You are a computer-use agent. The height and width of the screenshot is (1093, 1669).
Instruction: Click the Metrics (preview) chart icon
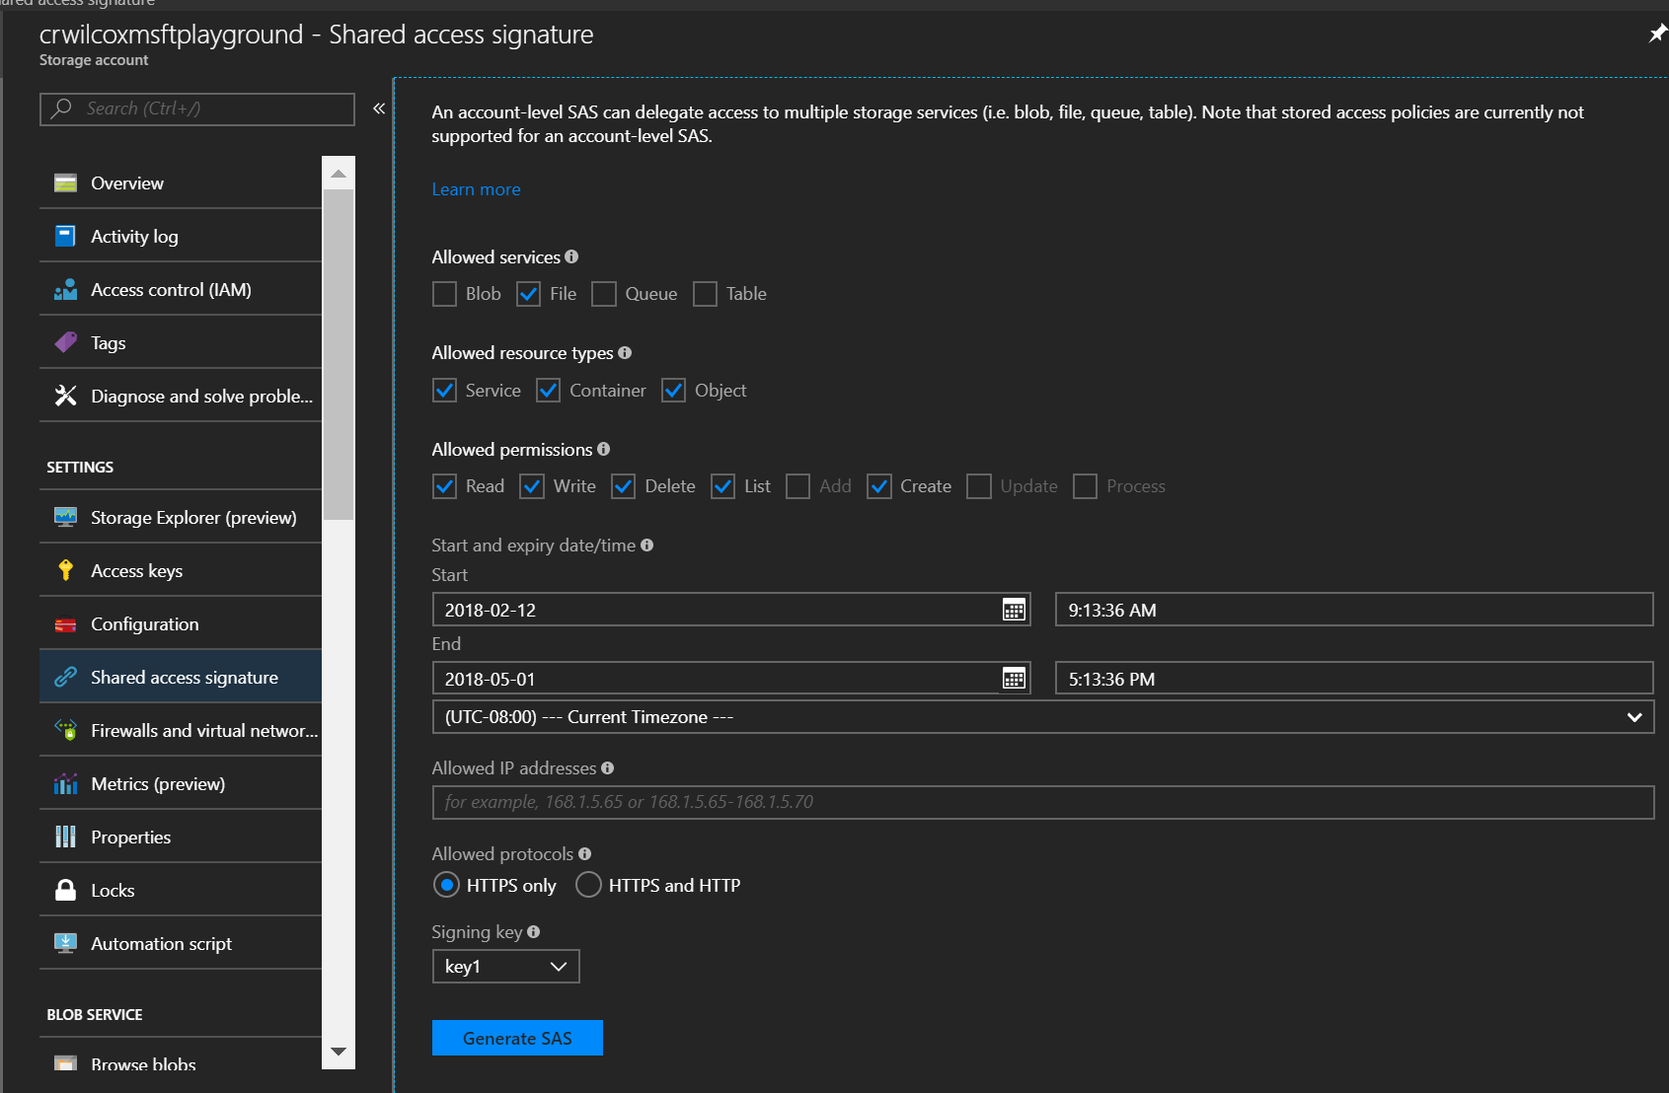(x=65, y=783)
